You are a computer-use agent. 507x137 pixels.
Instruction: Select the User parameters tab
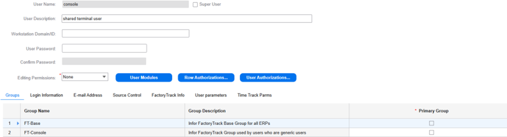(x=211, y=95)
